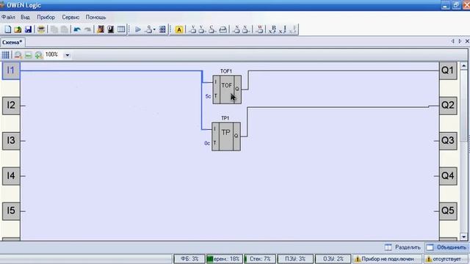Click the ФБ: 3% status indicator
470x264 pixels.
pyautogui.click(x=189, y=259)
